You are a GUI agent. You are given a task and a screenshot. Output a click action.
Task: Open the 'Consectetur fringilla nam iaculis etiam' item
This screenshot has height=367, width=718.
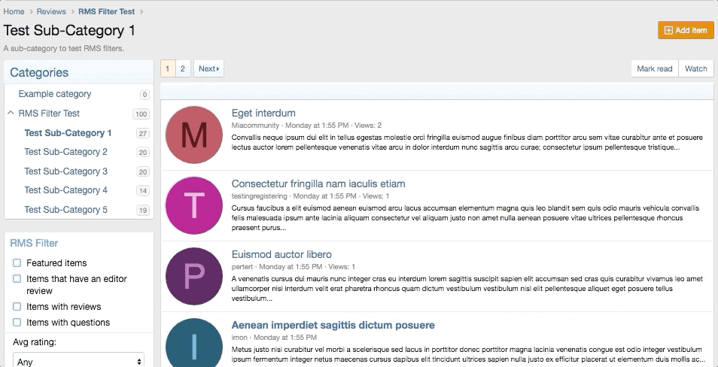click(318, 183)
